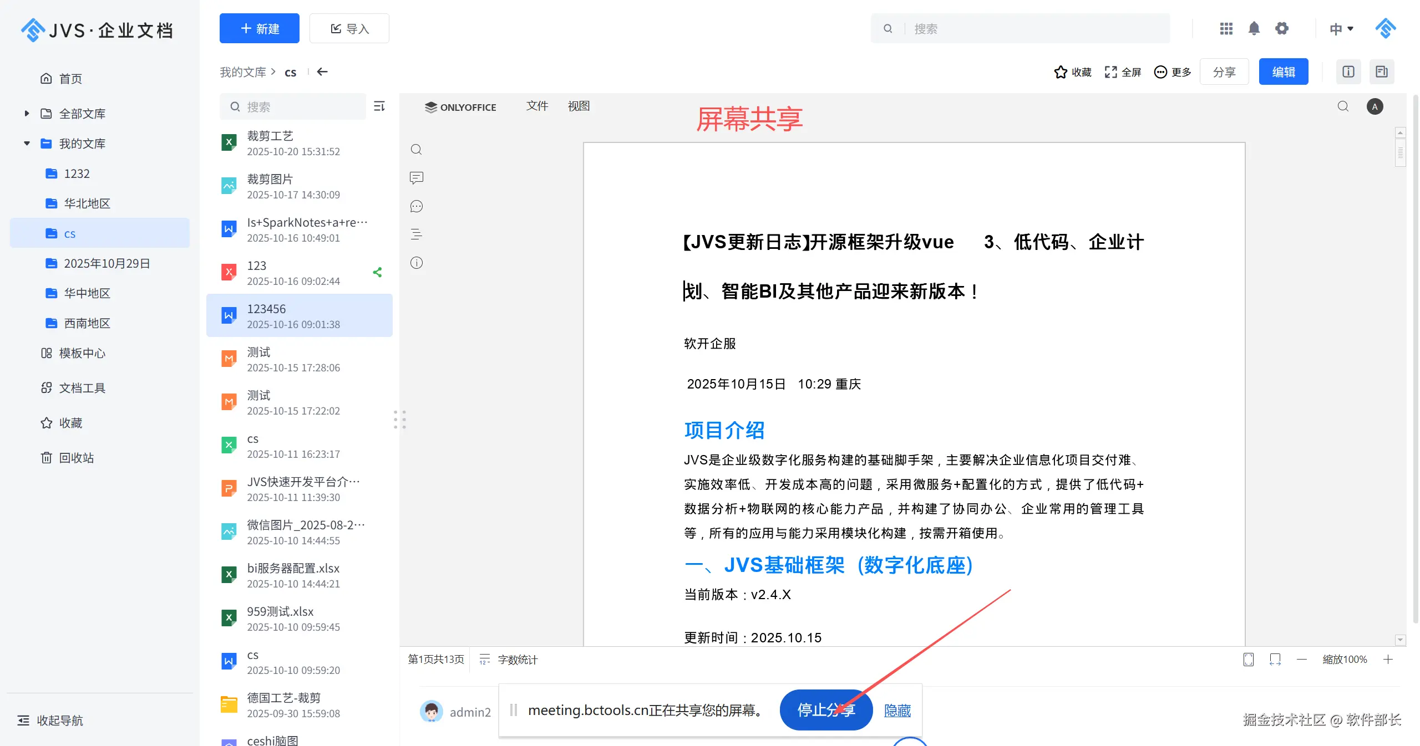The width and height of the screenshot is (1420, 746).
Task: Click the 隐藏 link in sharing bar
Action: (x=897, y=711)
